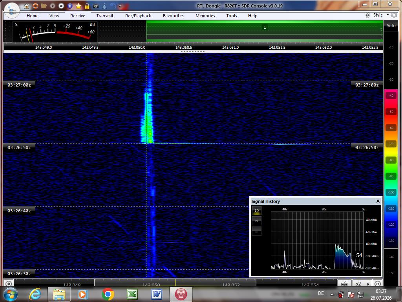Click the blue plus icon in quick access toolbar
This screenshot has height=302, width=402.
(70, 6)
